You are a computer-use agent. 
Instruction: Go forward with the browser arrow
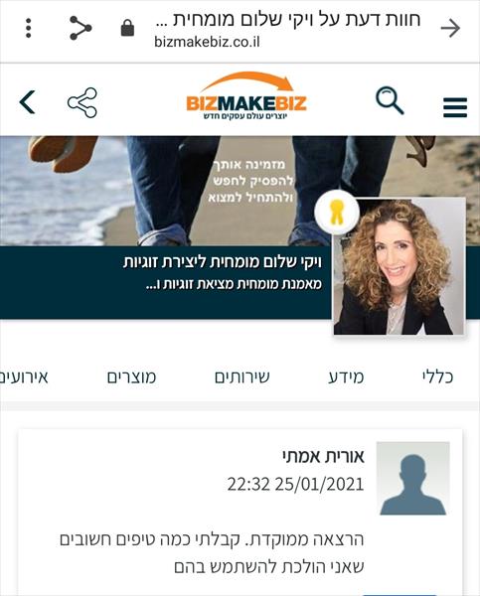click(450, 28)
